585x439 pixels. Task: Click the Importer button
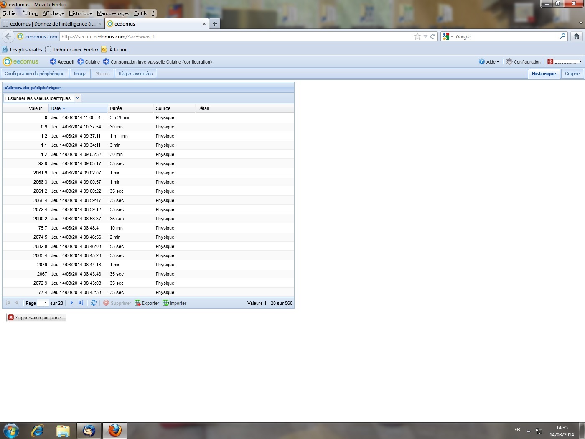[x=175, y=303]
